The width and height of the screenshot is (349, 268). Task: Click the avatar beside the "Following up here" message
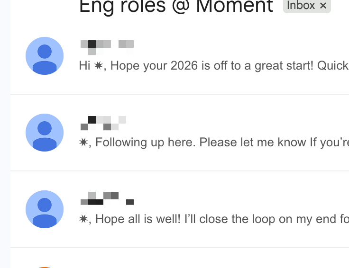[45, 133]
